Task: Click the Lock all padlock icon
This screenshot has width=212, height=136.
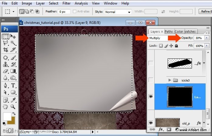Action: coord(176,46)
